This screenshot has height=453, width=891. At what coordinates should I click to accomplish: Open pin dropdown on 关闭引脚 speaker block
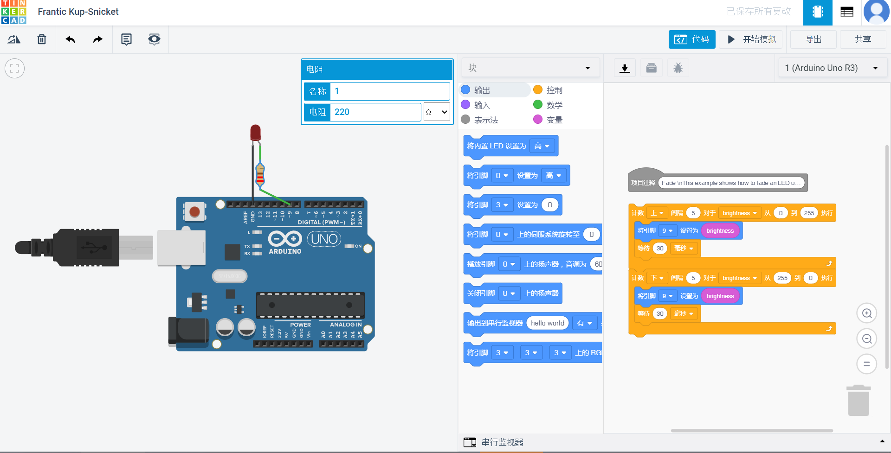pyautogui.click(x=509, y=293)
